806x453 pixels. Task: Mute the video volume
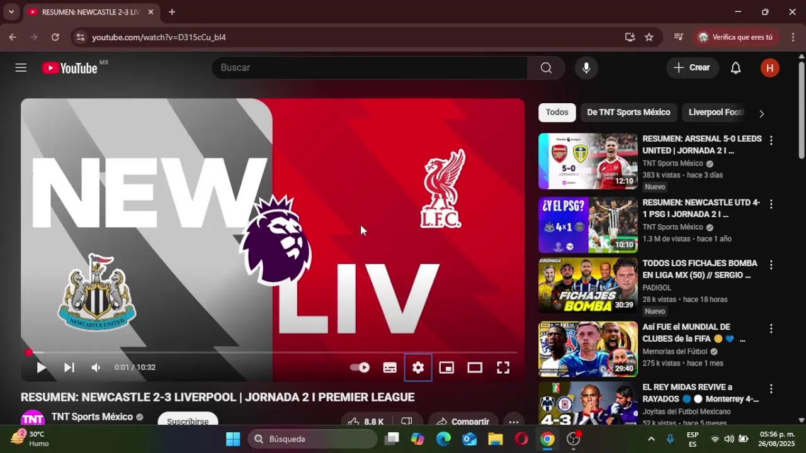coord(96,367)
